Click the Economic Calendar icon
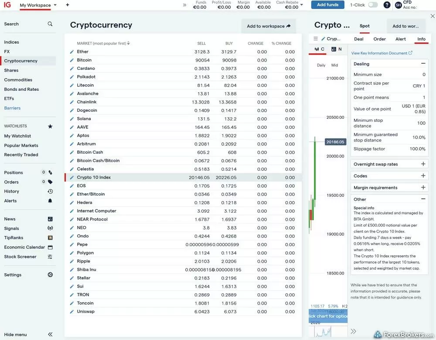Image resolution: width=436 pixels, height=340 pixels. [50, 247]
